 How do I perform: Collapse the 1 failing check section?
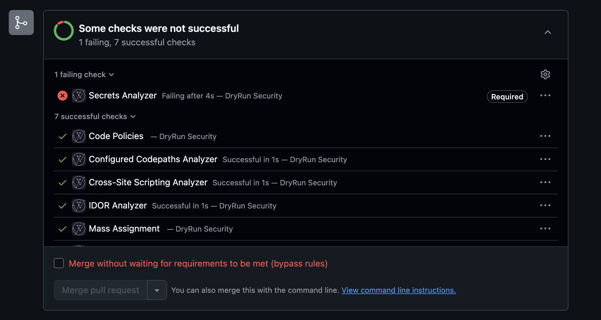pyautogui.click(x=112, y=74)
